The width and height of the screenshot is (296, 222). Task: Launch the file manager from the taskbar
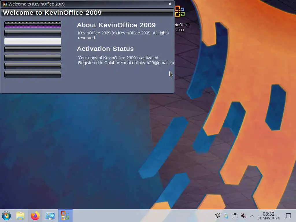(20, 216)
